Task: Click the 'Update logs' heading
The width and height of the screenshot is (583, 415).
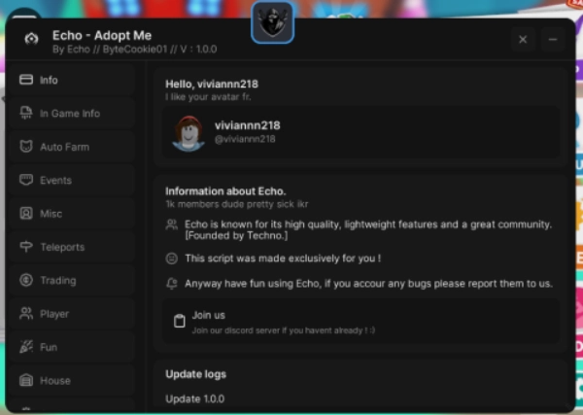Action: pyautogui.click(x=195, y=374)
